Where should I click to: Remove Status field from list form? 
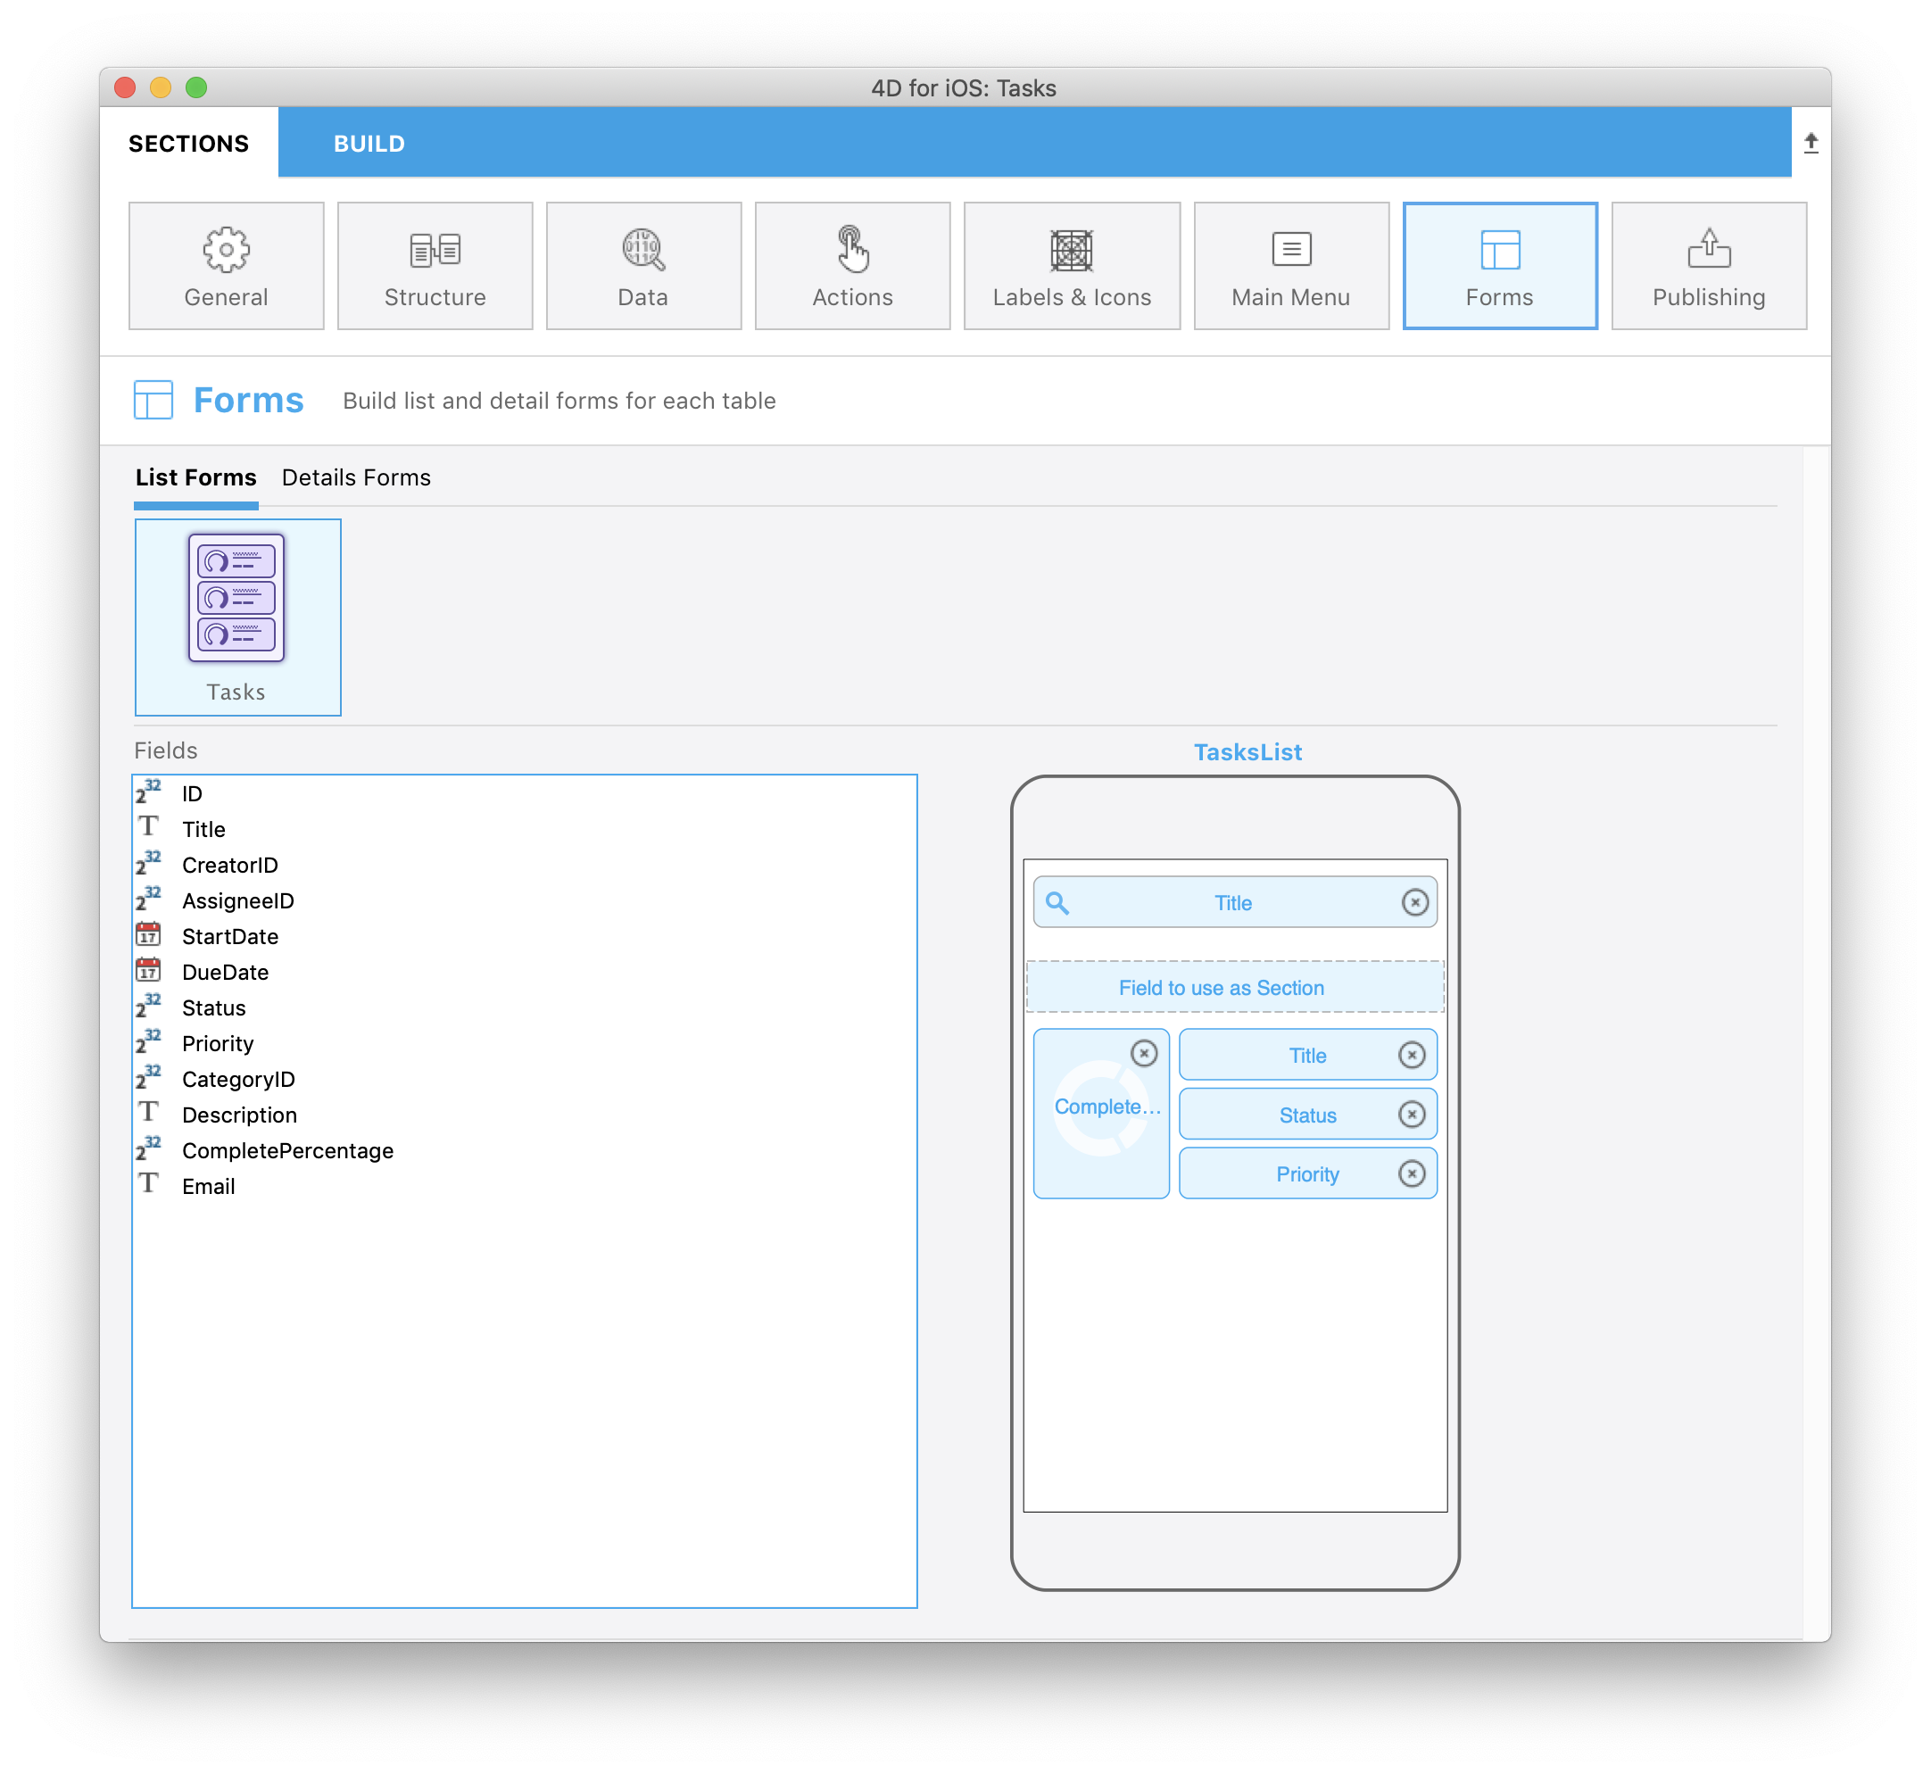tap(1412, 1115)
